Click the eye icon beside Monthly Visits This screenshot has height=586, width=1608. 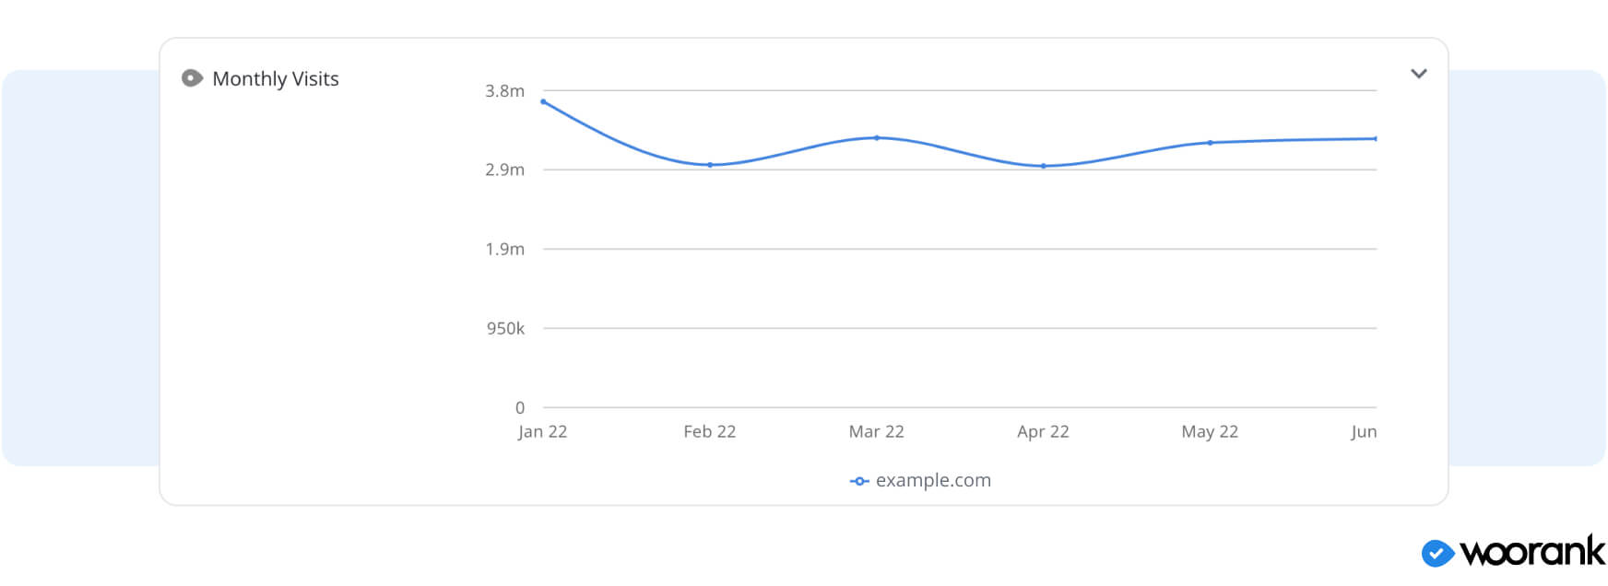click(192, 78)
